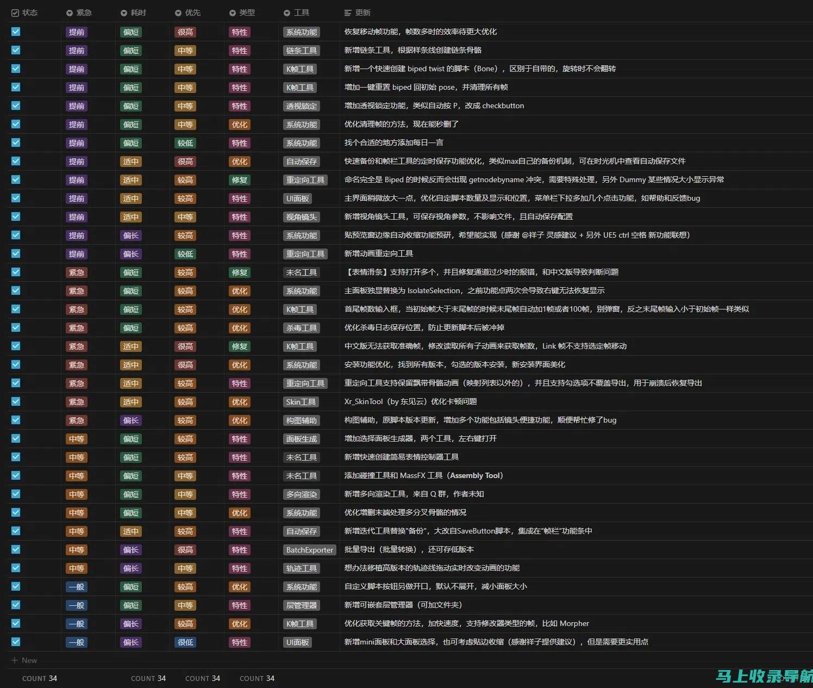Uncheck the row for 新增链条工具
Viewport: 813px width, 688px height.
point(16,50)
